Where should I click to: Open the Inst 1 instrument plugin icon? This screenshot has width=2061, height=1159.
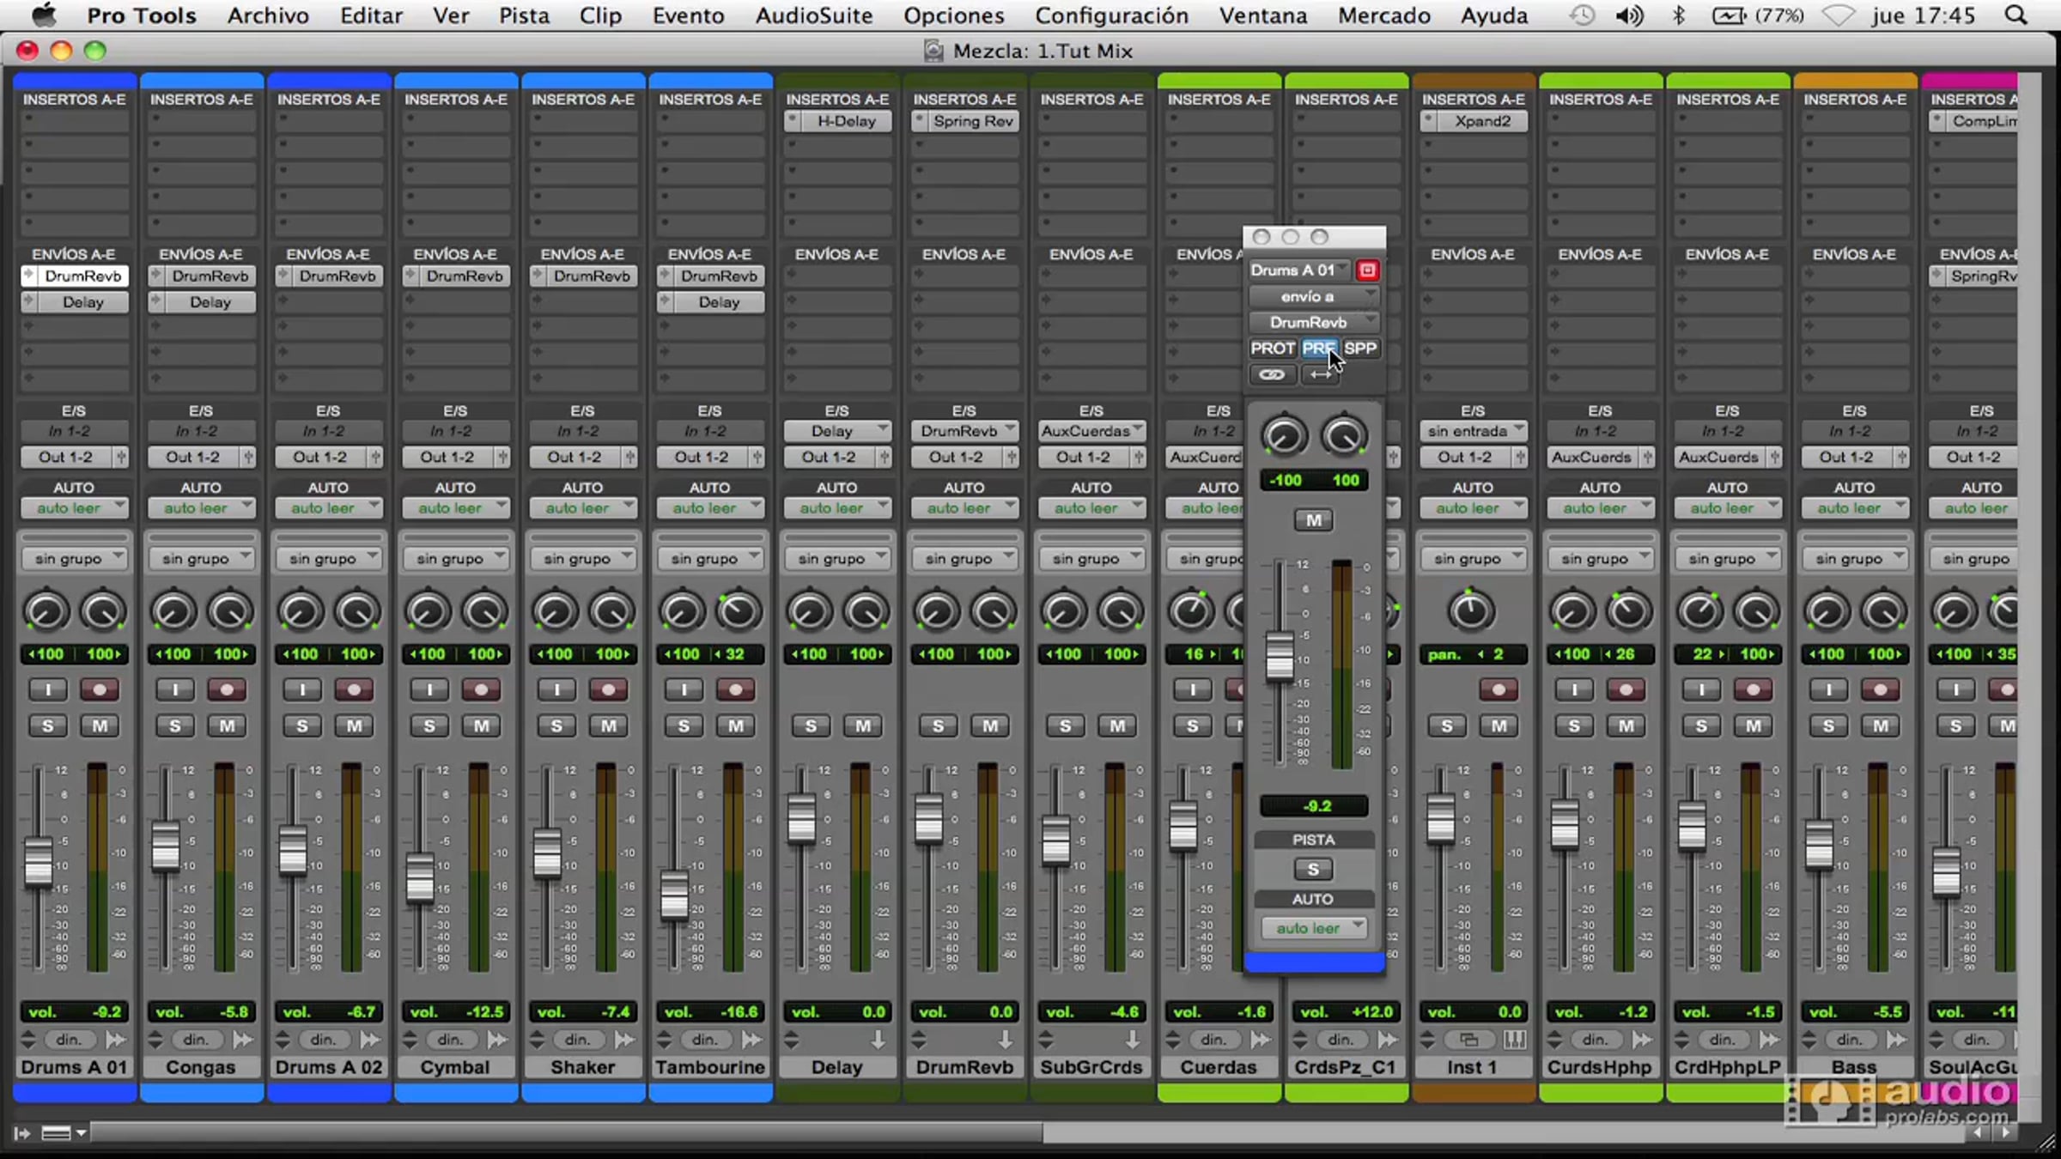tap(1515, 1041)
